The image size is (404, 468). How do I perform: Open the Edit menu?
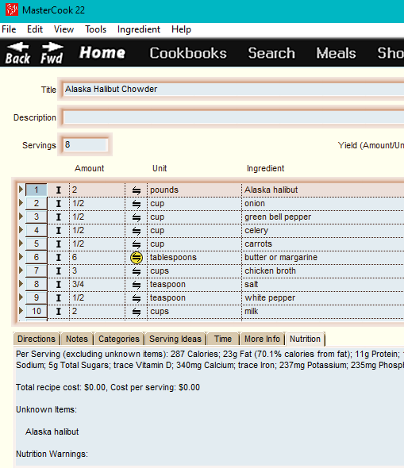(x=35, y=29)
